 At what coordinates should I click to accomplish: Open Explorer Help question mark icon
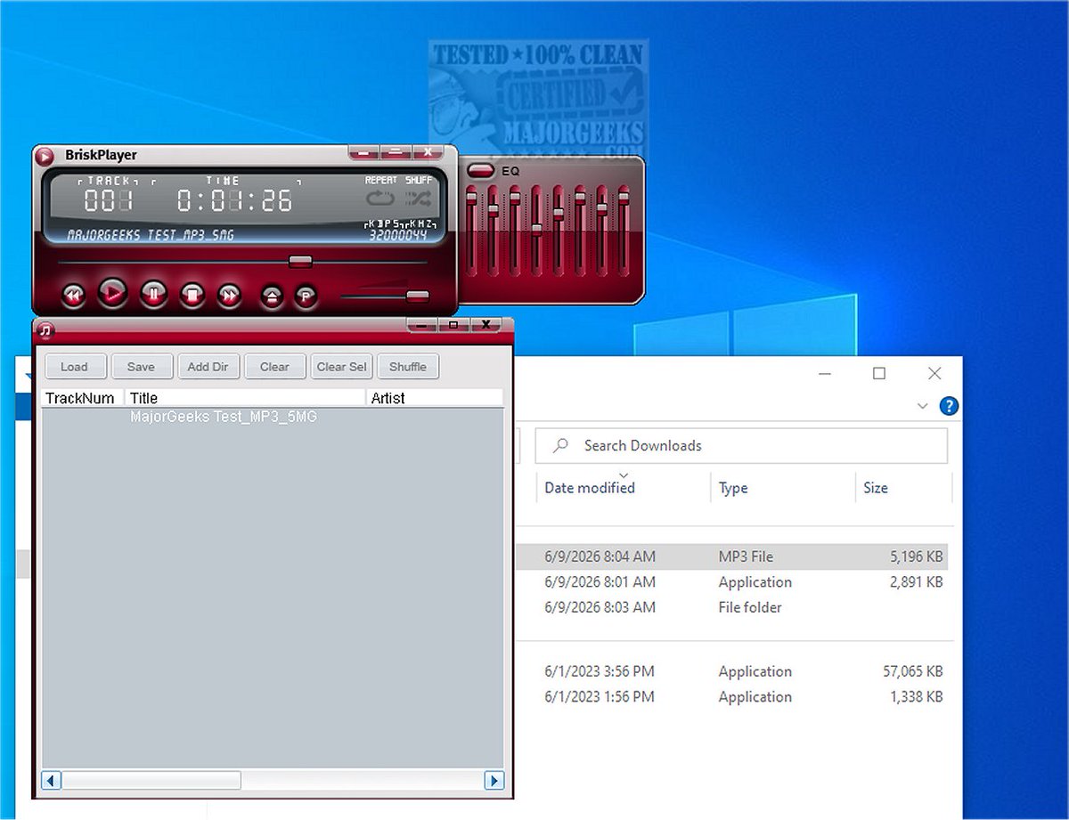point(949,406)
